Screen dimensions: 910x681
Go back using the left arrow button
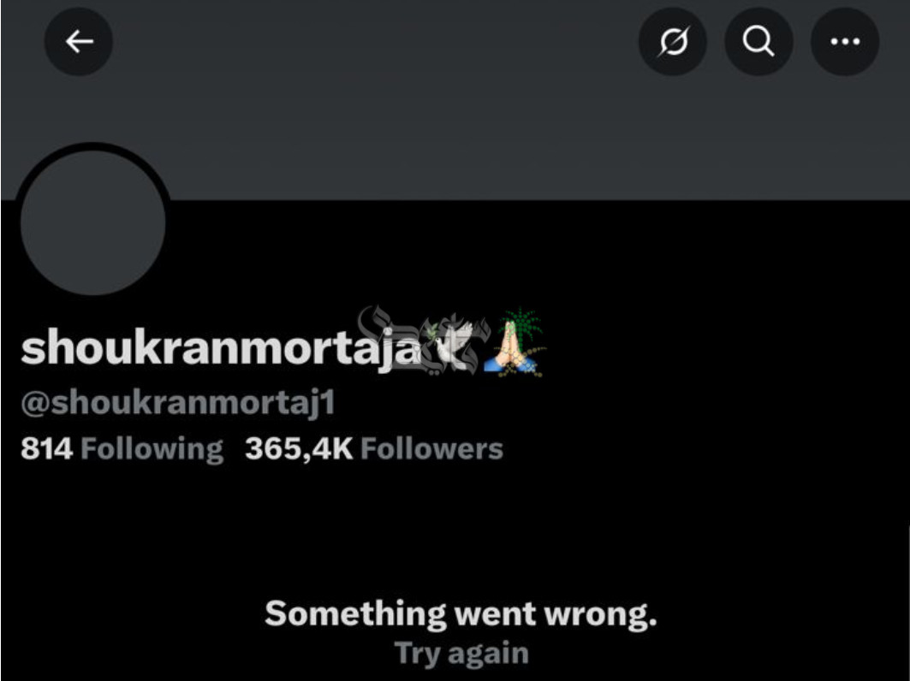click(79, 42)
